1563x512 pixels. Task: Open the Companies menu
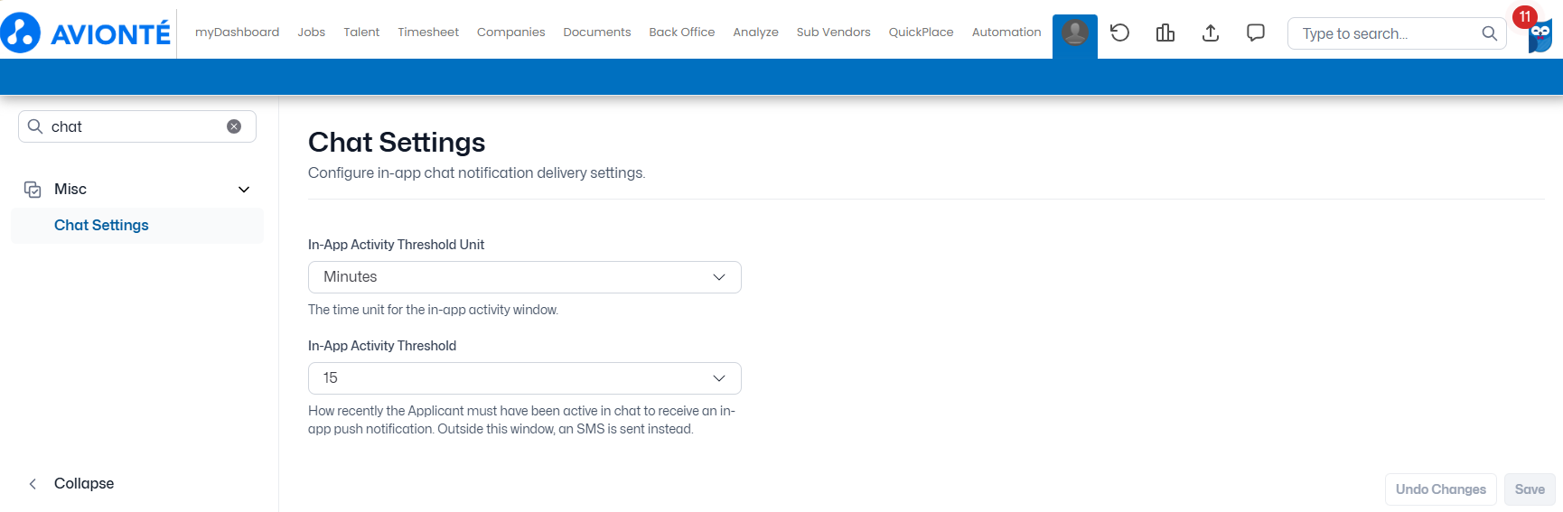point(511,33)
